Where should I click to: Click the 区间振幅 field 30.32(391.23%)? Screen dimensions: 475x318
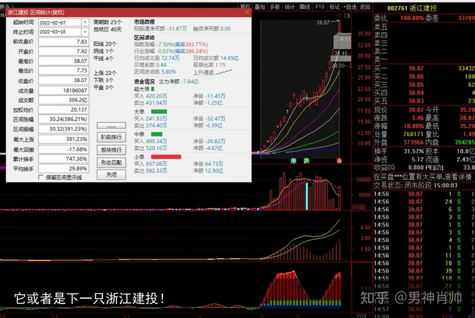(63, 129)
